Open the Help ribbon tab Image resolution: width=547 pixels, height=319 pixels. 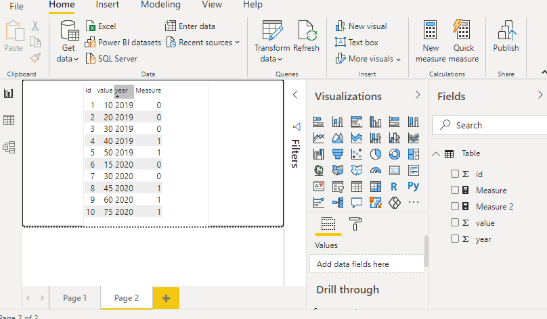(253, 5)
